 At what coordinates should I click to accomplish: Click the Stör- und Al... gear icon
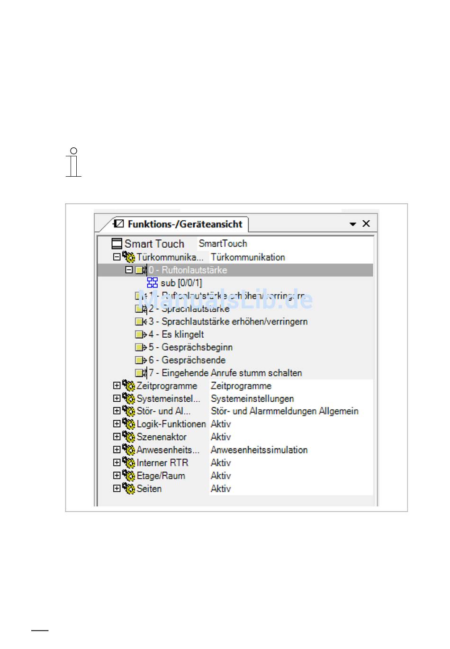coord(129,411)
